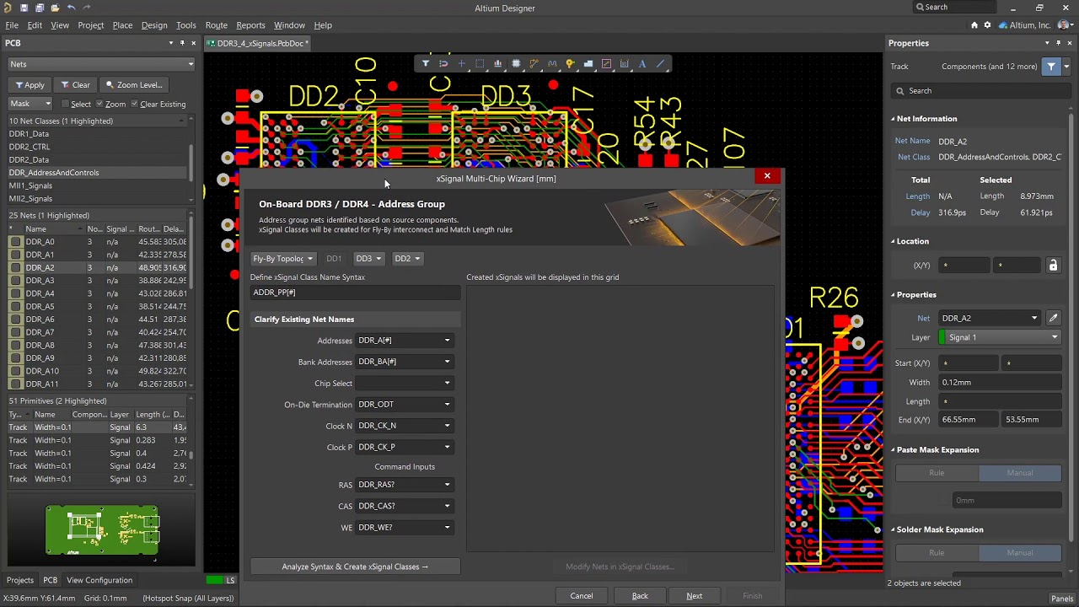This screenshot has width=1079, height=607.
Task: Click the yellow place via icon
Action: pos(570,63)
